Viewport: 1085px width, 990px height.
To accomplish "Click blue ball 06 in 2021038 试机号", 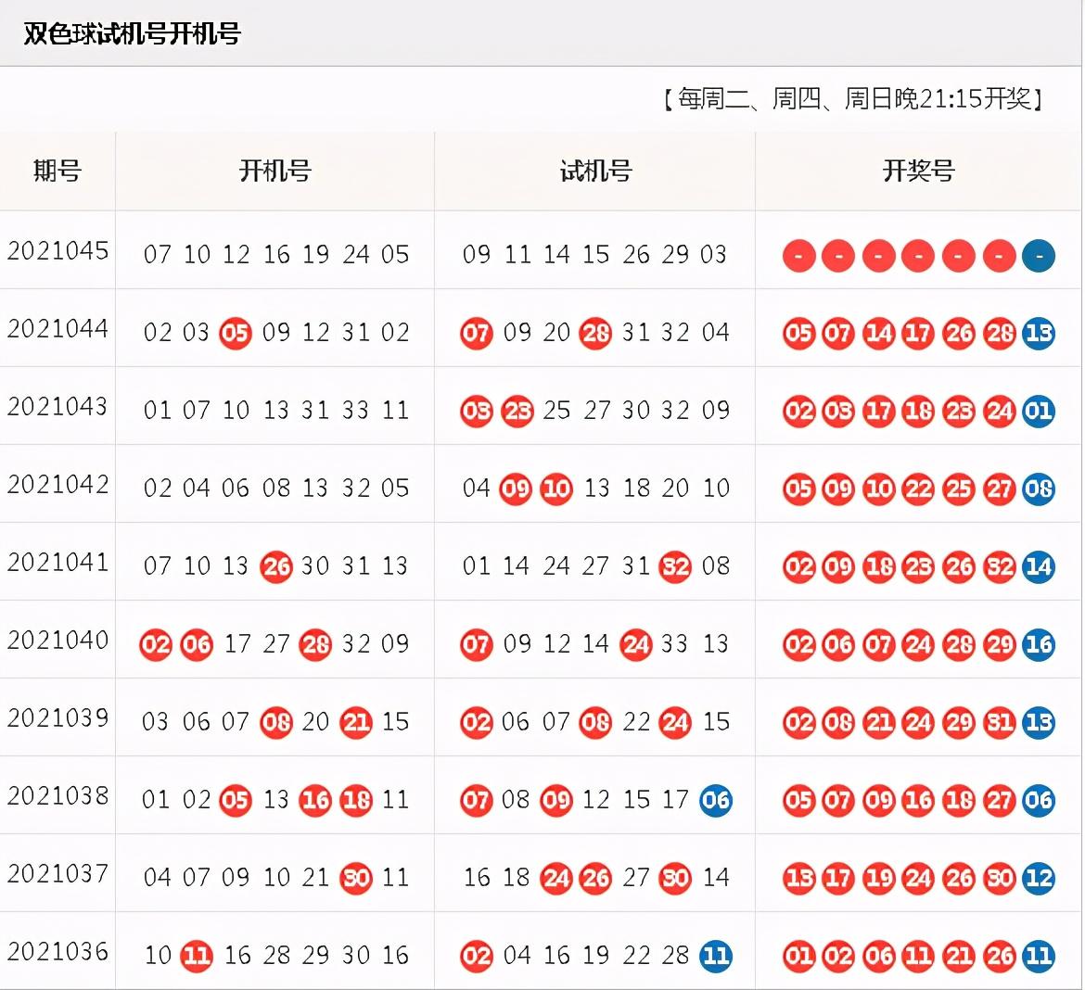I will tap(716, 801).
